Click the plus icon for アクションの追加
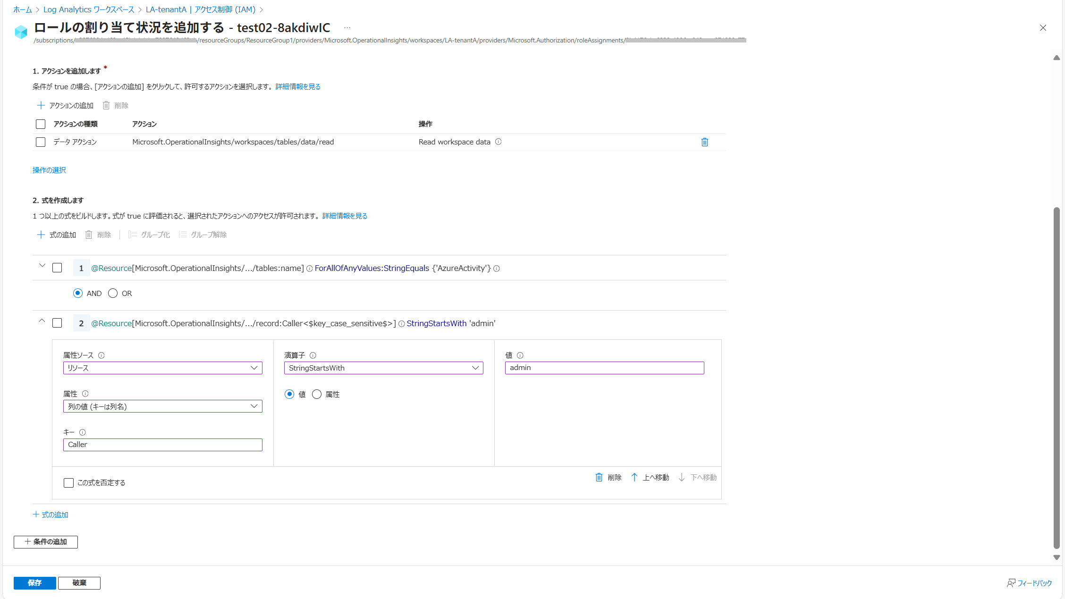This screenshot has height=599, width=1065. pos(41,105)
